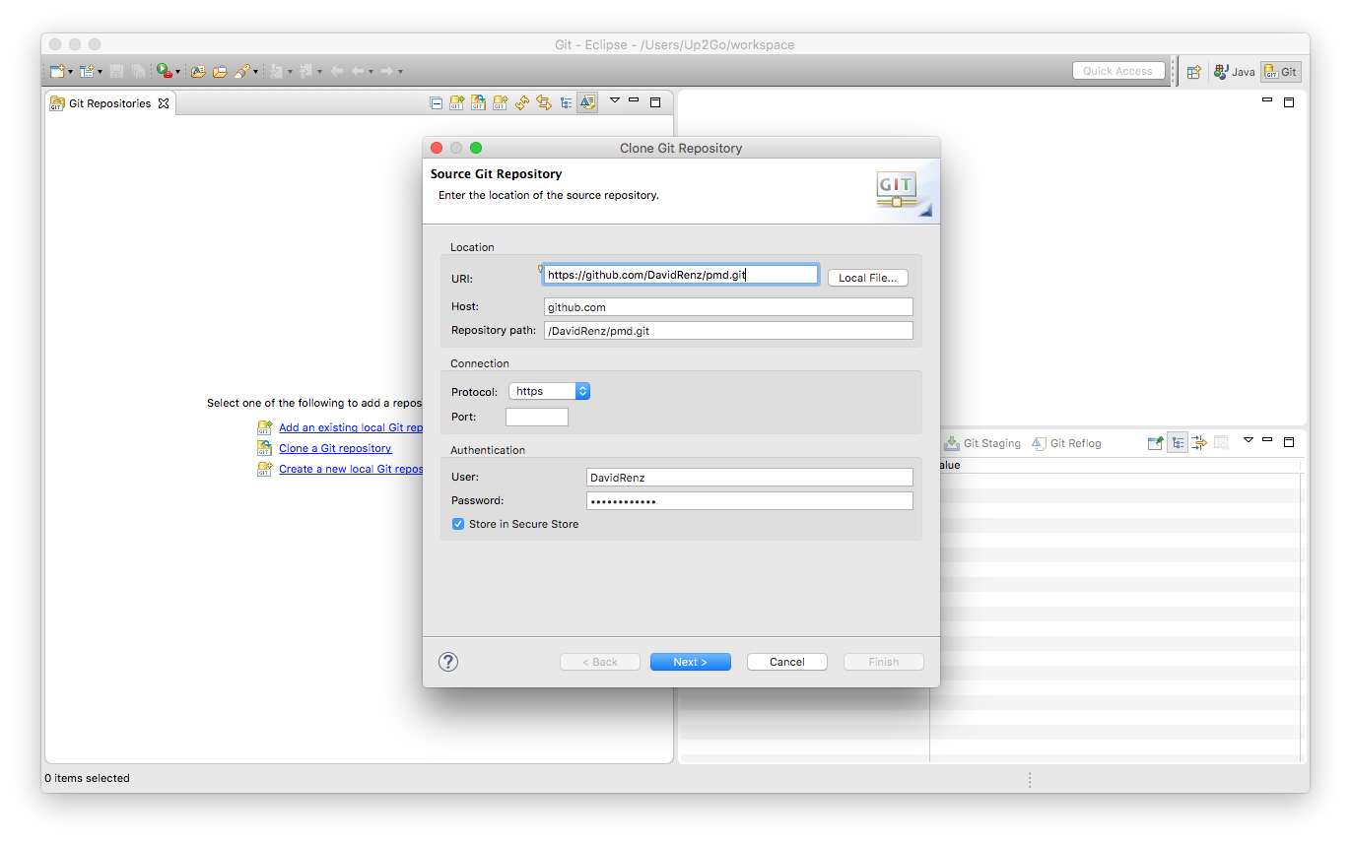1351x842 pixels.
Task: Click in the Host field
Action: [x=728, y=307]
